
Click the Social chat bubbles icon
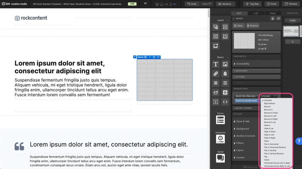click(x=220, y=158)
